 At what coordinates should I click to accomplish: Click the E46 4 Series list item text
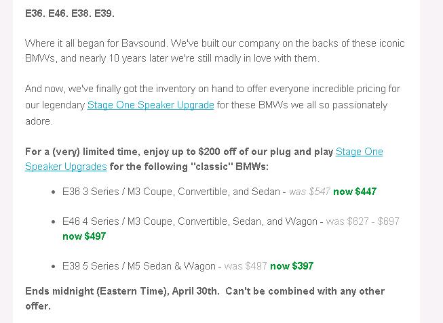pyautogui.click(x=189, y=221)
